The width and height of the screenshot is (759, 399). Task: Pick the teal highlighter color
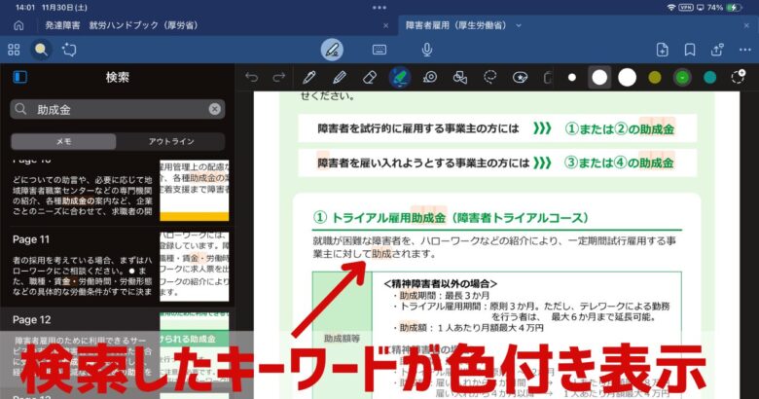tap(709, 78)
